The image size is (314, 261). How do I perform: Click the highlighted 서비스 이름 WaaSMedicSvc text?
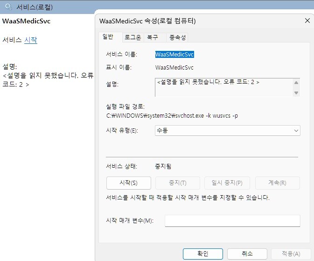pyautogui.click(x=174, y=54)
